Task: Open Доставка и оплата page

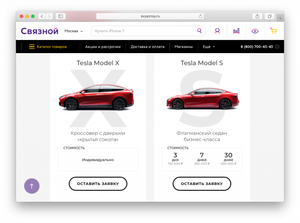Action: tap(148, 47)
